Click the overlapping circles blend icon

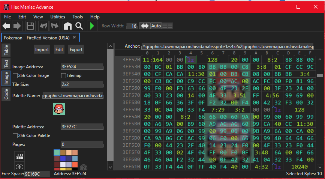point(19,167)
